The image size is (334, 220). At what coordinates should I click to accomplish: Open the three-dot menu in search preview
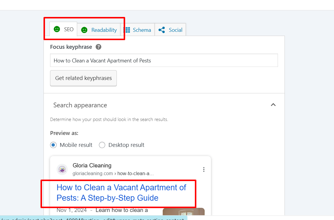coord(204,169)
